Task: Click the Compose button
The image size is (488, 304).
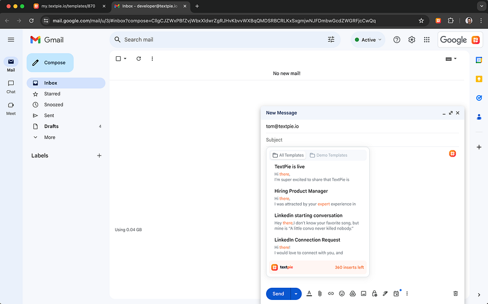Action: [50, 62]
